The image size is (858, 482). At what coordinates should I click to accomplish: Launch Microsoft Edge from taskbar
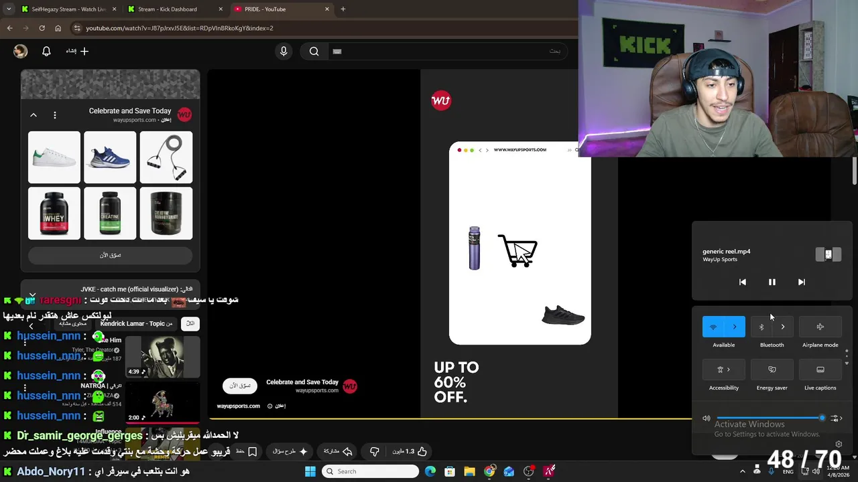click(x=430, y=471)
